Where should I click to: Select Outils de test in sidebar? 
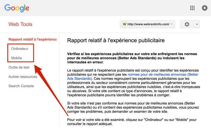[x=19, y=67]
